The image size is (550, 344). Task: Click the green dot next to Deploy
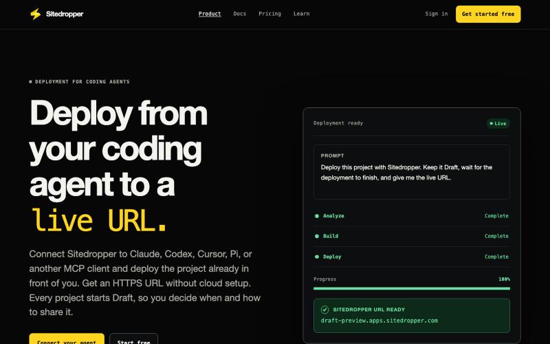[x=317, y=257]
